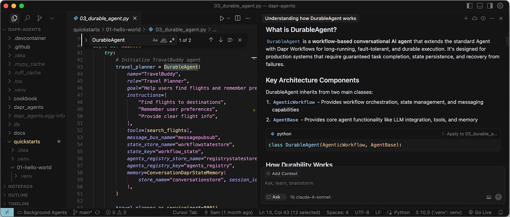Select Understanding how DurableAgent works chat tab

[310, 18]
